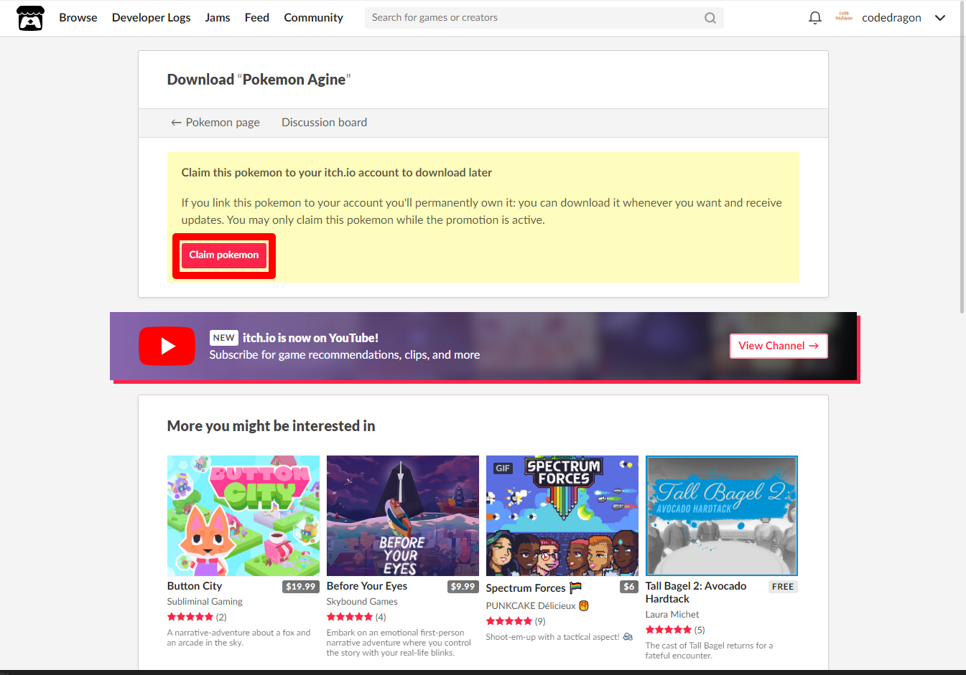Focus the search for games field
Viewport: 966px width, 675px height.
pos(544,18)
